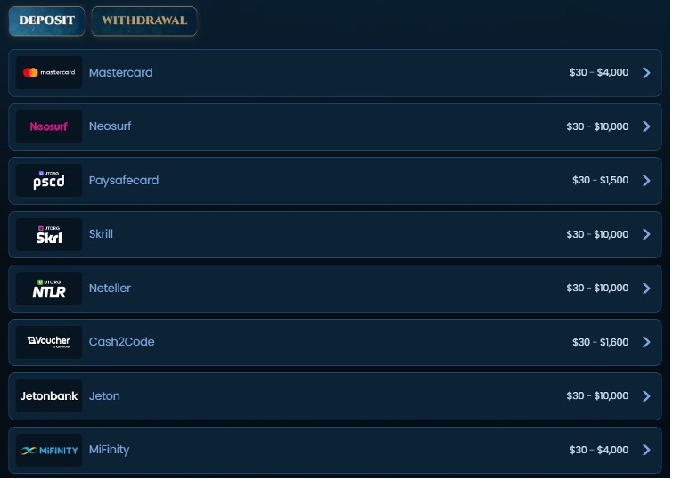
Task: Open Mastercard row chevron arrow
Action: coord(646,72)
